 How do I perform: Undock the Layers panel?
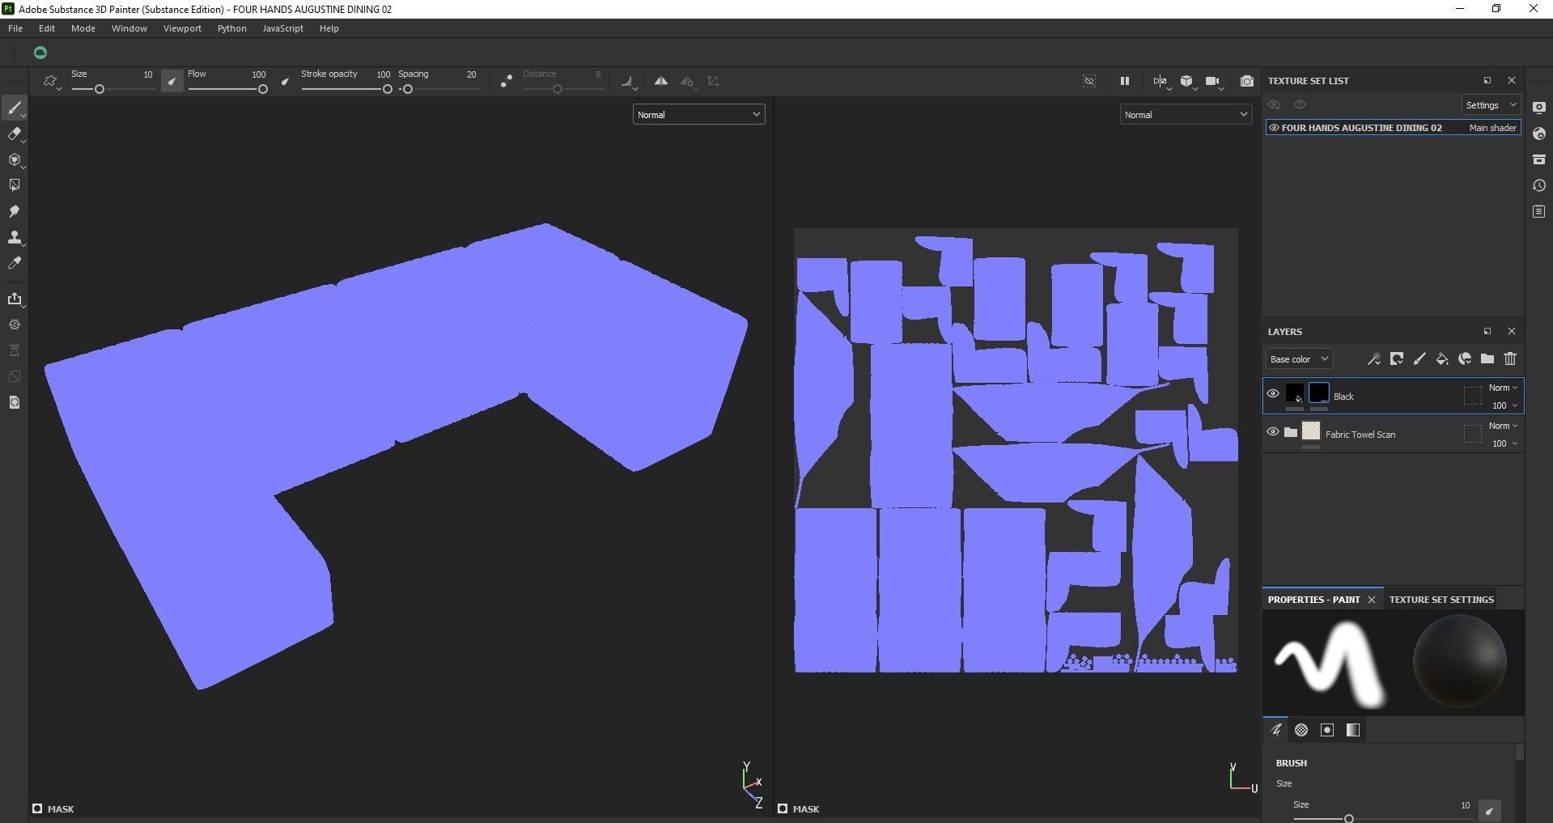click(1487, 331)
